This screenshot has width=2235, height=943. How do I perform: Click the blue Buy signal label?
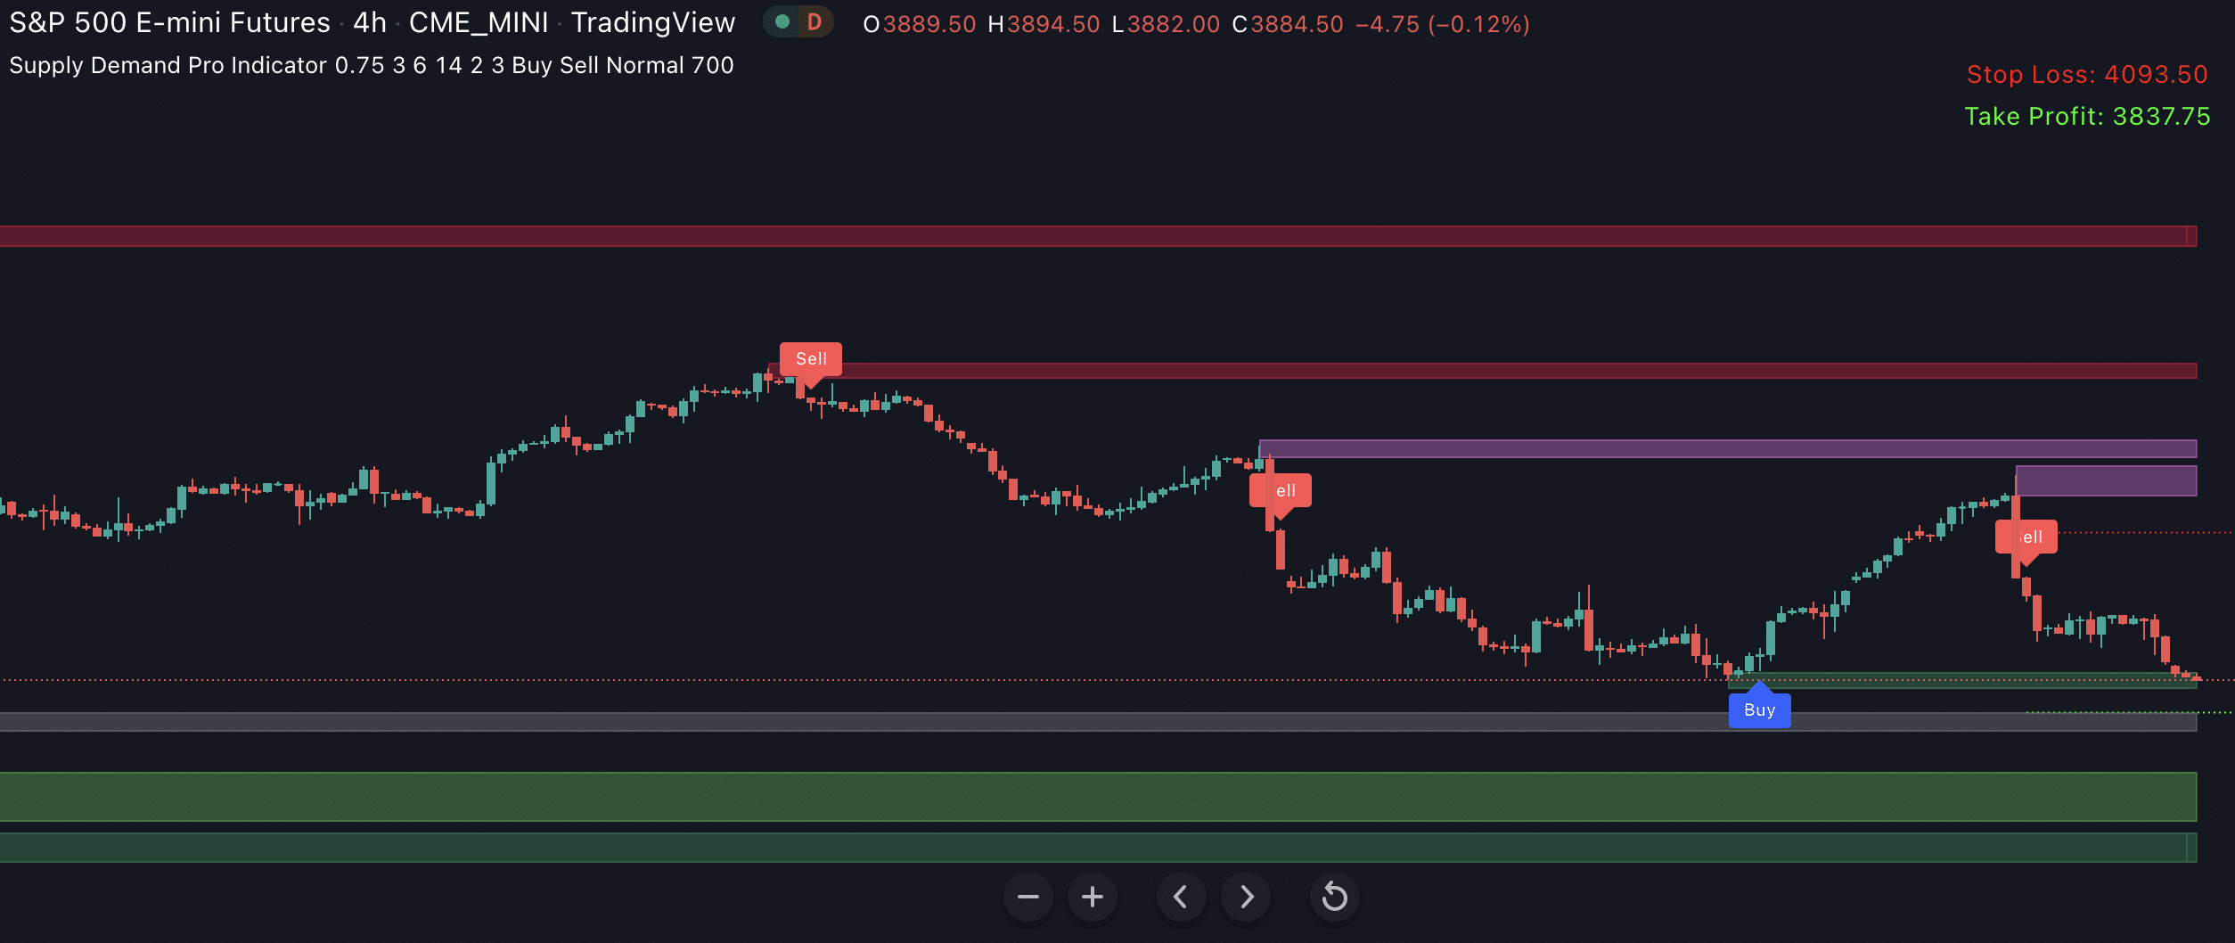(1760, 710)
